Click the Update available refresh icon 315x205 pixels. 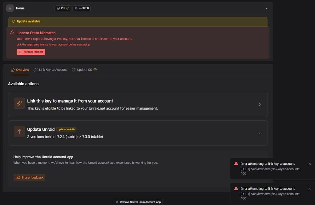(14, 21)
